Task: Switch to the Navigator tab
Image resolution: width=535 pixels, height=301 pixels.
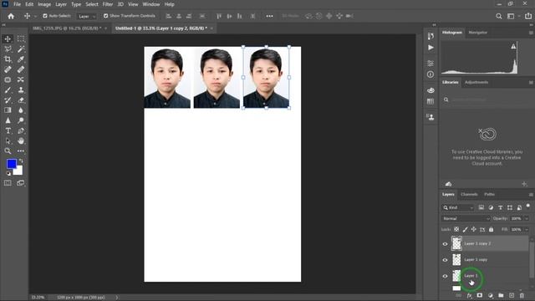Action: 477,33
